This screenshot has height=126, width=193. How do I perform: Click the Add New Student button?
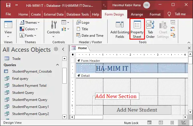click(x=137, y=110)
